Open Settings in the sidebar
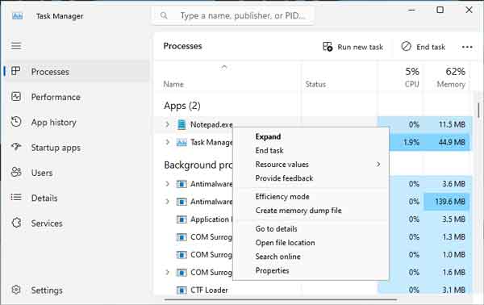The height and width of the screenshot is (305, 484). (x=47, y=290)
